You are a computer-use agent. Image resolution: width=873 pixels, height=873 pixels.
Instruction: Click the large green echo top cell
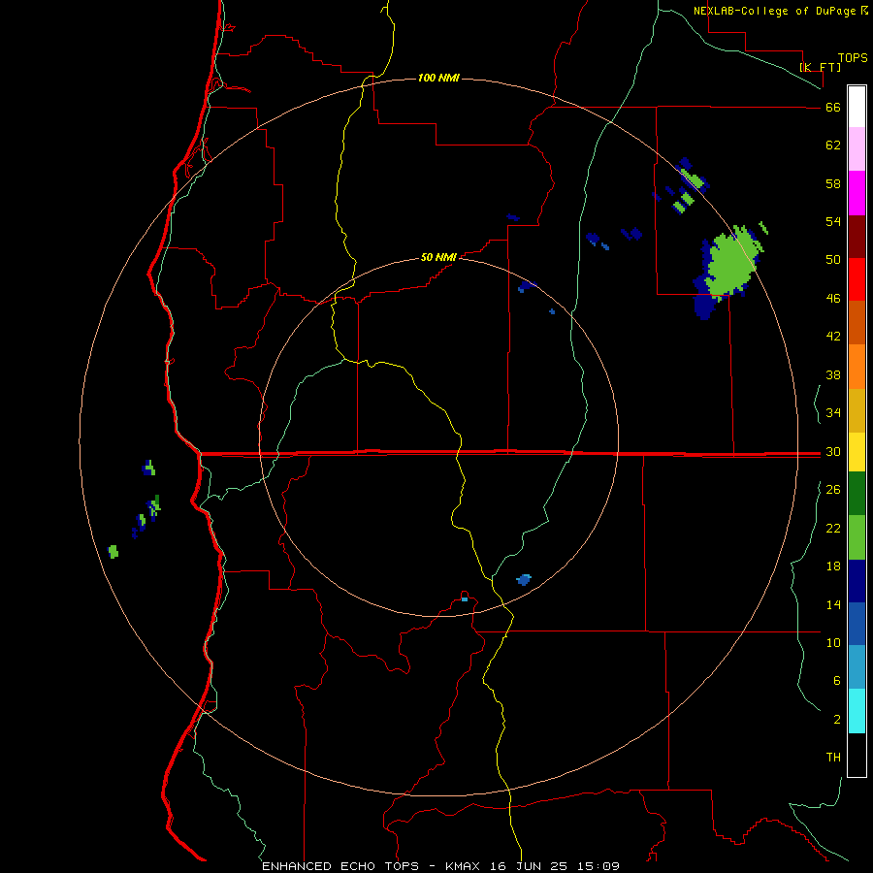[731, 262]
